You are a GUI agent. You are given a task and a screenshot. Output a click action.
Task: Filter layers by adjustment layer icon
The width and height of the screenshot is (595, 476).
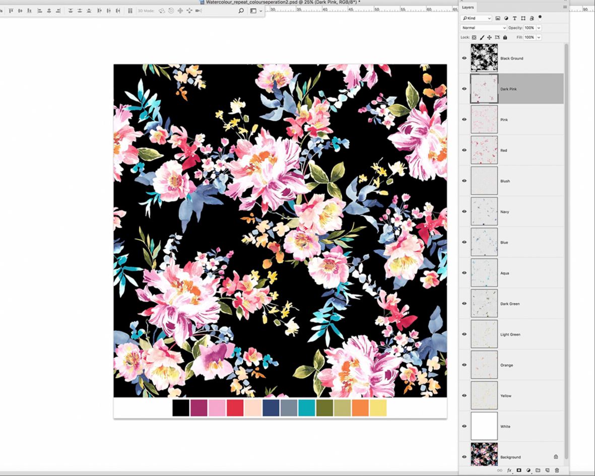506,19
